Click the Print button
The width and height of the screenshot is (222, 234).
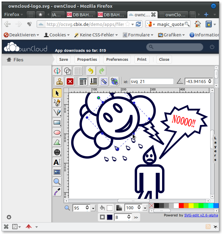142,59
